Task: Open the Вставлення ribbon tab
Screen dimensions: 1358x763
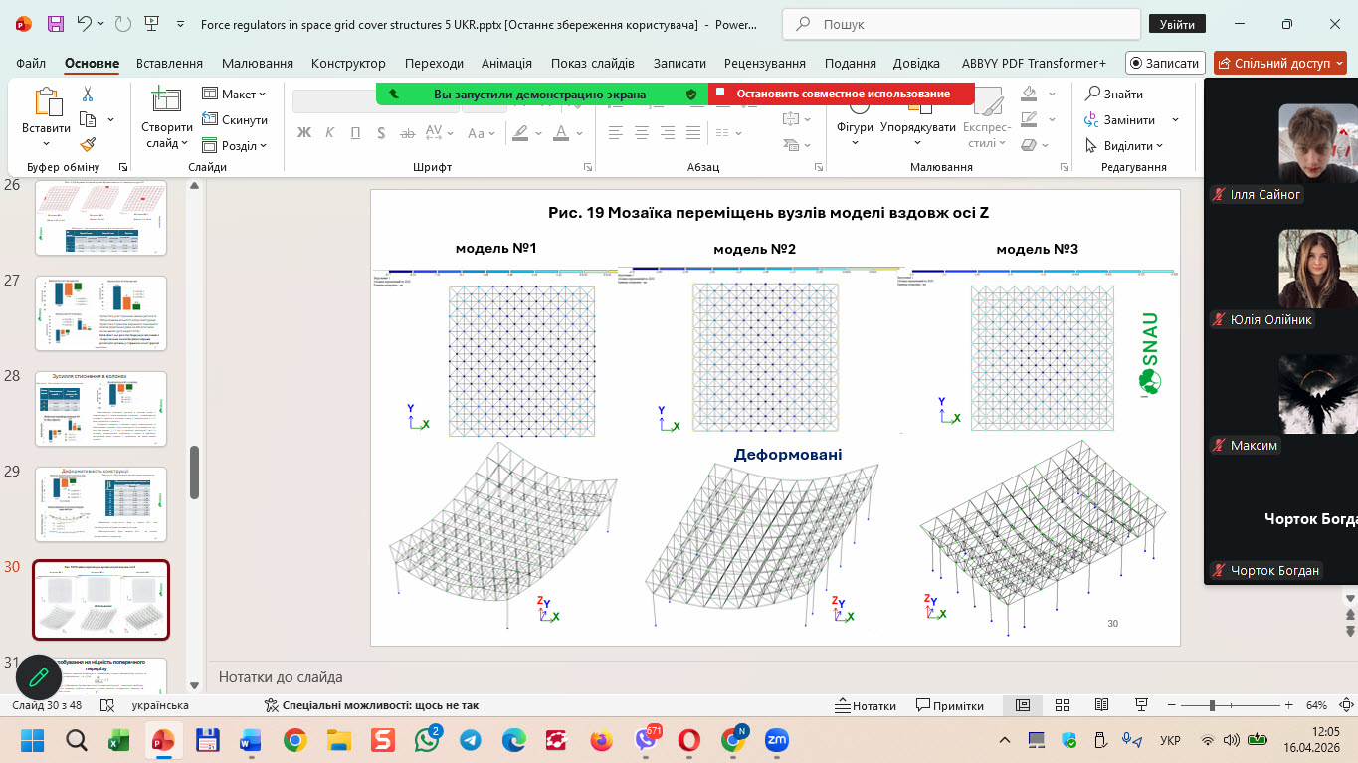Action: click(x=169, y=63)
